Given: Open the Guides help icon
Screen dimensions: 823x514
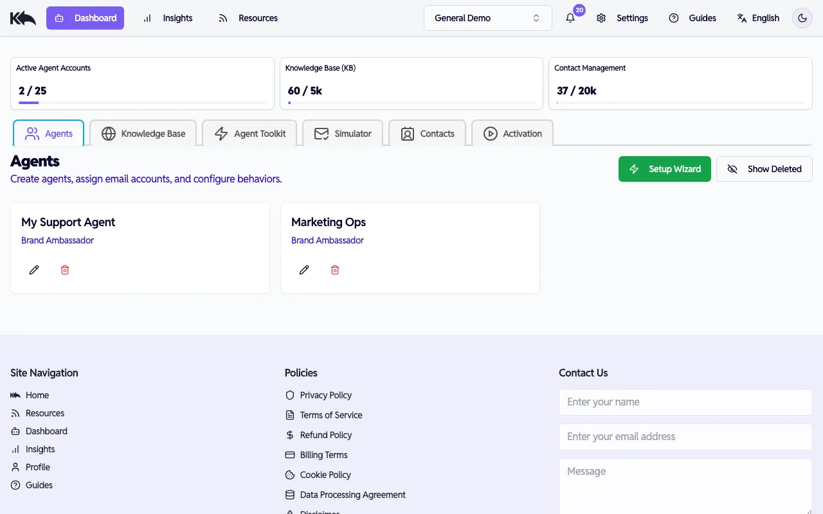Looking at the screenshot, I should [674, 18].
